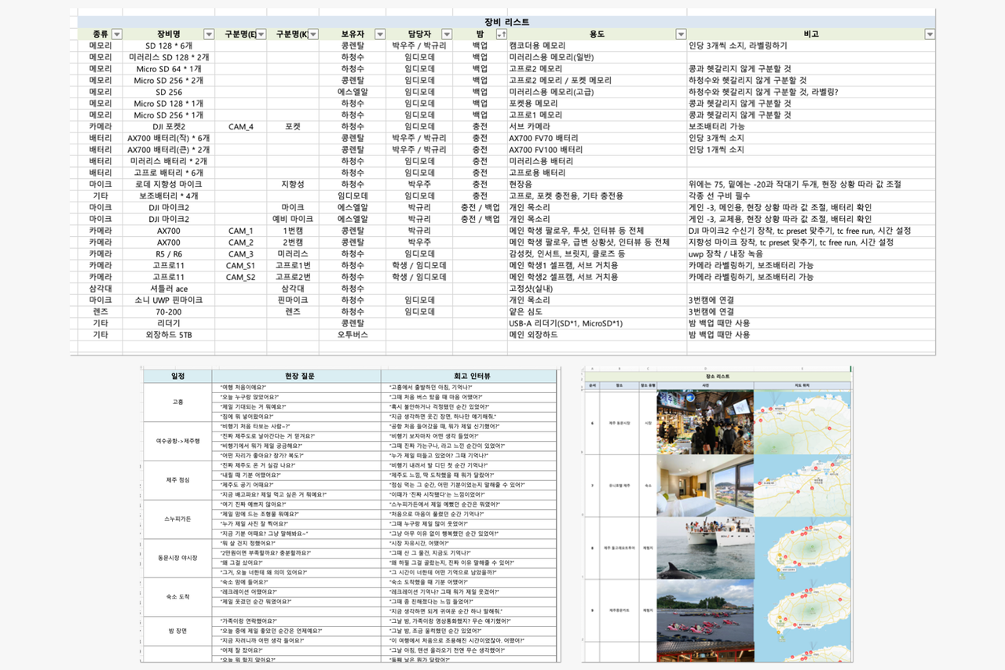Viewport: 1005px width, 670px height.
Task: Open the 비고 column filter dropdown
Action: pos(929,34)
